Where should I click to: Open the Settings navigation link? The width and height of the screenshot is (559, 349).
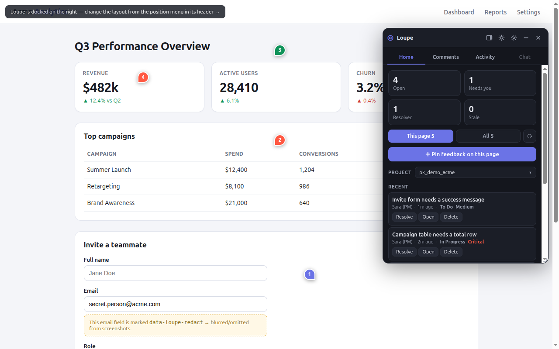(528, 12)
